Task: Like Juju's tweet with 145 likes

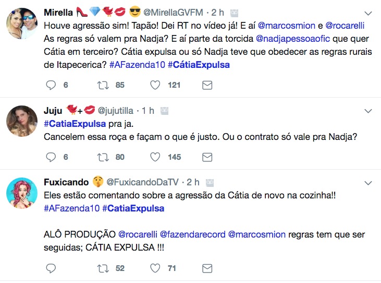Action: click(x=155, y=157)
